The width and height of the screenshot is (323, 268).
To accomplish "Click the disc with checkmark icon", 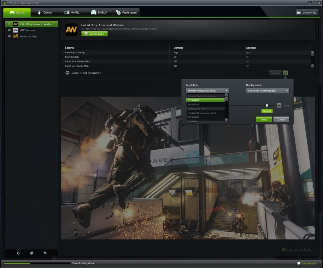I will (32, 253).
